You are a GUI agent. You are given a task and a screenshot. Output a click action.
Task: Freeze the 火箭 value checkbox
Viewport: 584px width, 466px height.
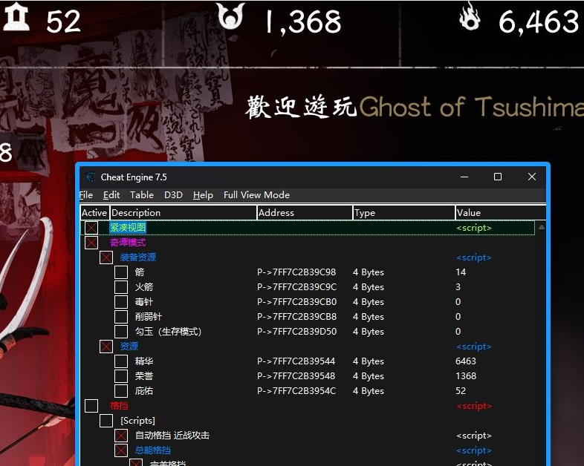(x=121, y=287)
